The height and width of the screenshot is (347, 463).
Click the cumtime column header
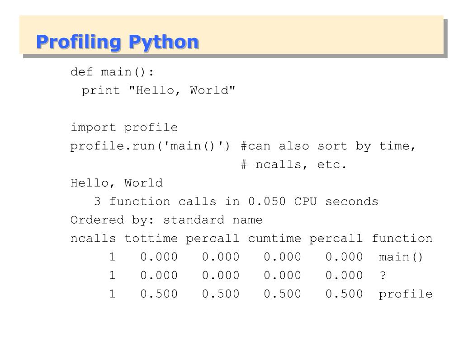pyautogui.click(x=274, y=239)
